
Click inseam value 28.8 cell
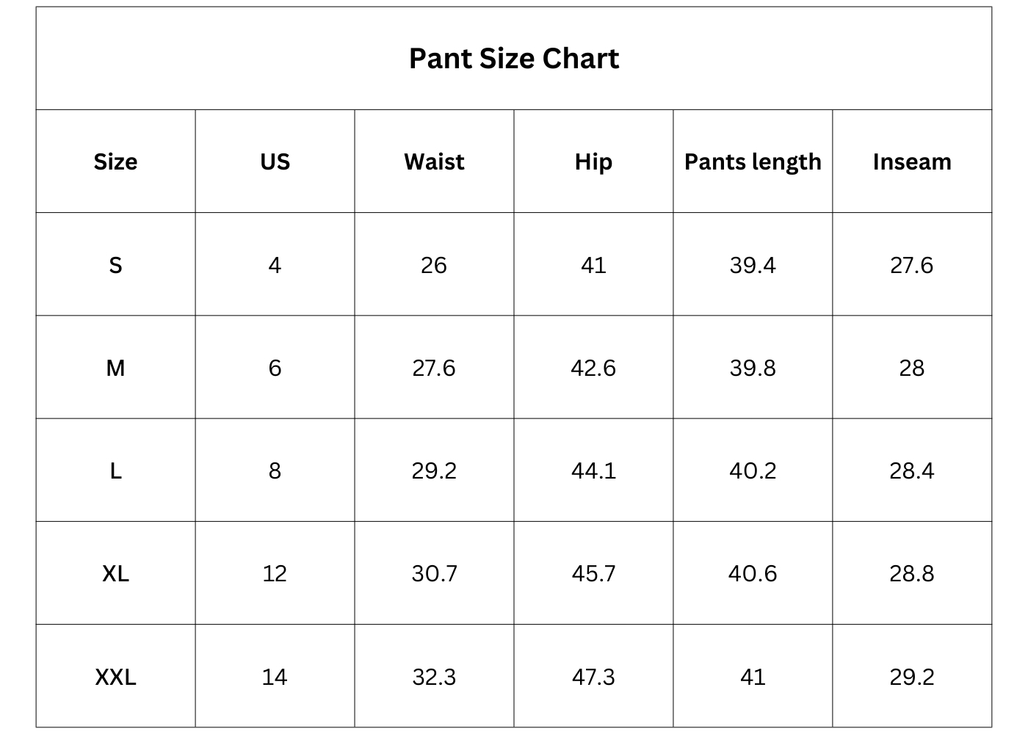912,573
